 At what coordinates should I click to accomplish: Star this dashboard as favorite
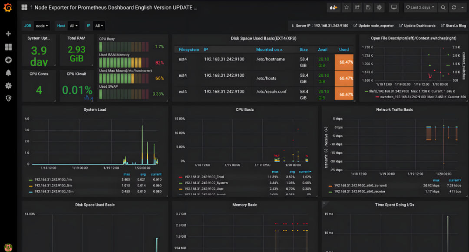347,7
